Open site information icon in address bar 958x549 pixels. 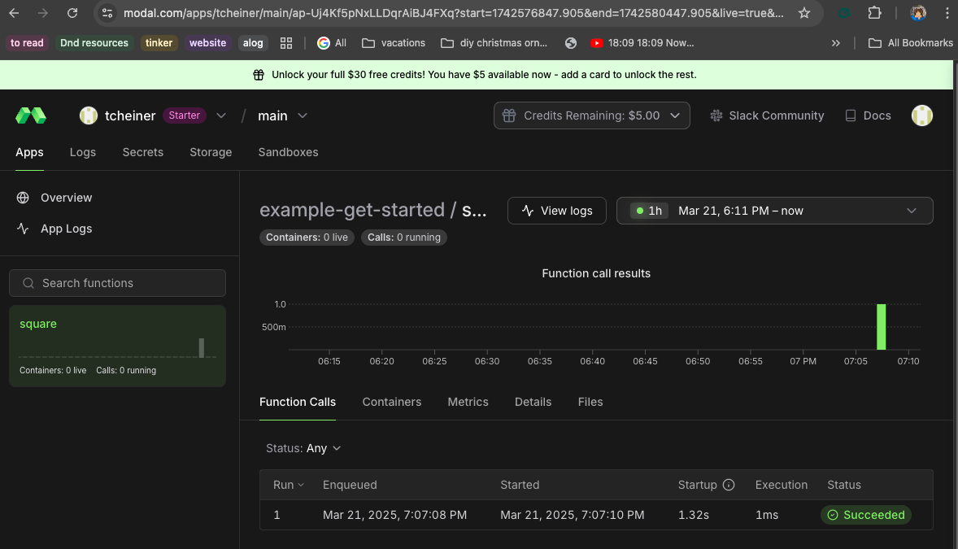[107, 13]
